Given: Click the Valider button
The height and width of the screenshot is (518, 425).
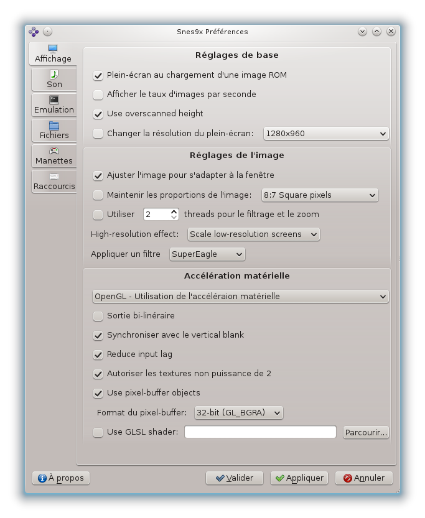Looking at the screenshot, I should pyautogui.click(x=235, y=478).
